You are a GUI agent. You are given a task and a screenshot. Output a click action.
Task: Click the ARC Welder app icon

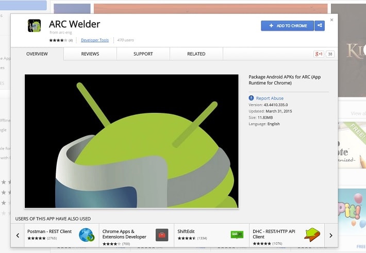[x=35, y=25]
